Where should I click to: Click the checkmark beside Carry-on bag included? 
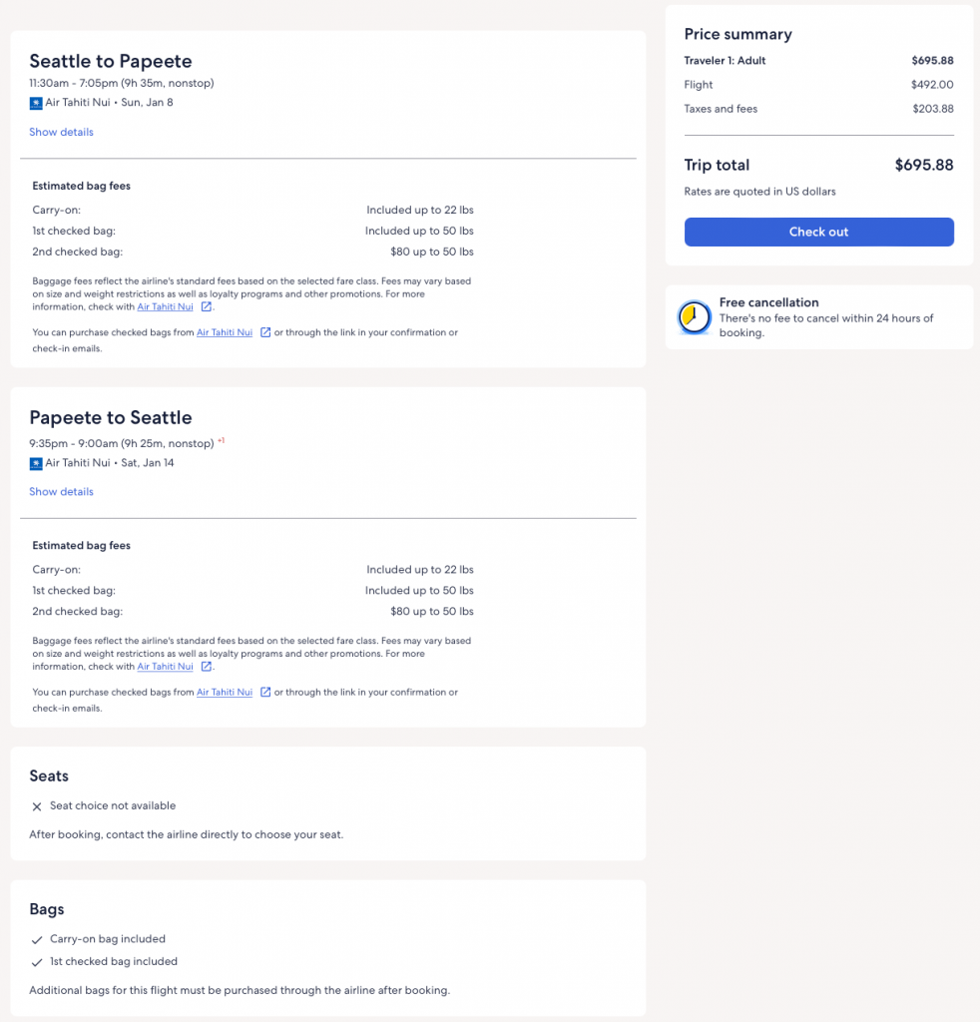tap(37, 939)
